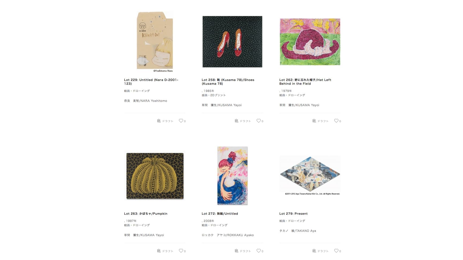Favorite Lot 279 Present with heart icon
This screenshot has height=260, width=463.
pos(336,251)
